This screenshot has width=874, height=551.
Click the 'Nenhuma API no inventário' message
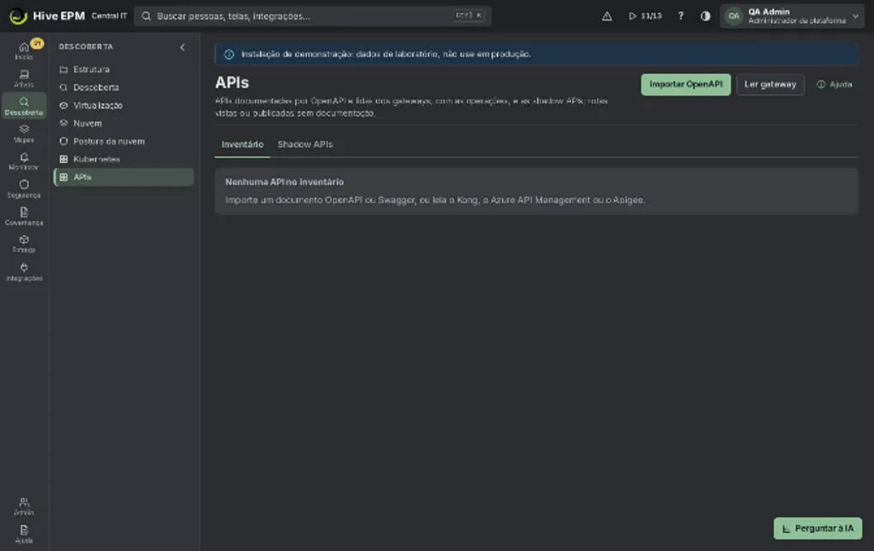coord(284,183)
